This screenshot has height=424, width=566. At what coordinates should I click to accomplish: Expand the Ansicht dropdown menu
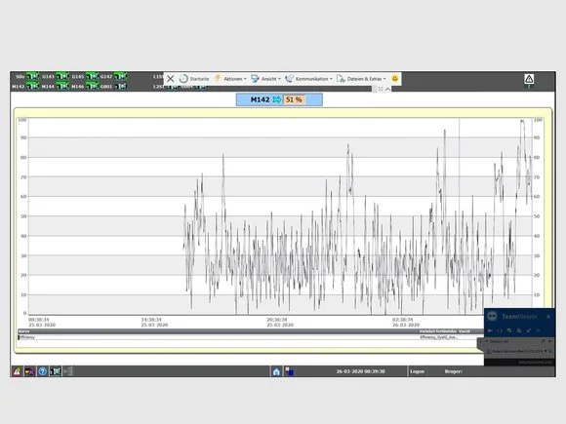(x=266, y=79)
